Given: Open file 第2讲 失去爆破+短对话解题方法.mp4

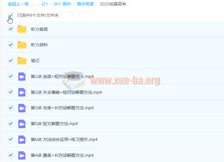Looking at the screenshot, I should (x=66, y=92).
